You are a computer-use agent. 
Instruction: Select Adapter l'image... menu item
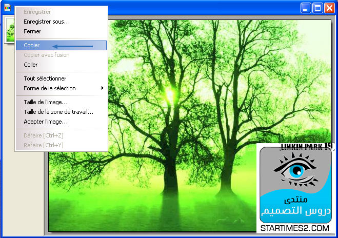46,122
